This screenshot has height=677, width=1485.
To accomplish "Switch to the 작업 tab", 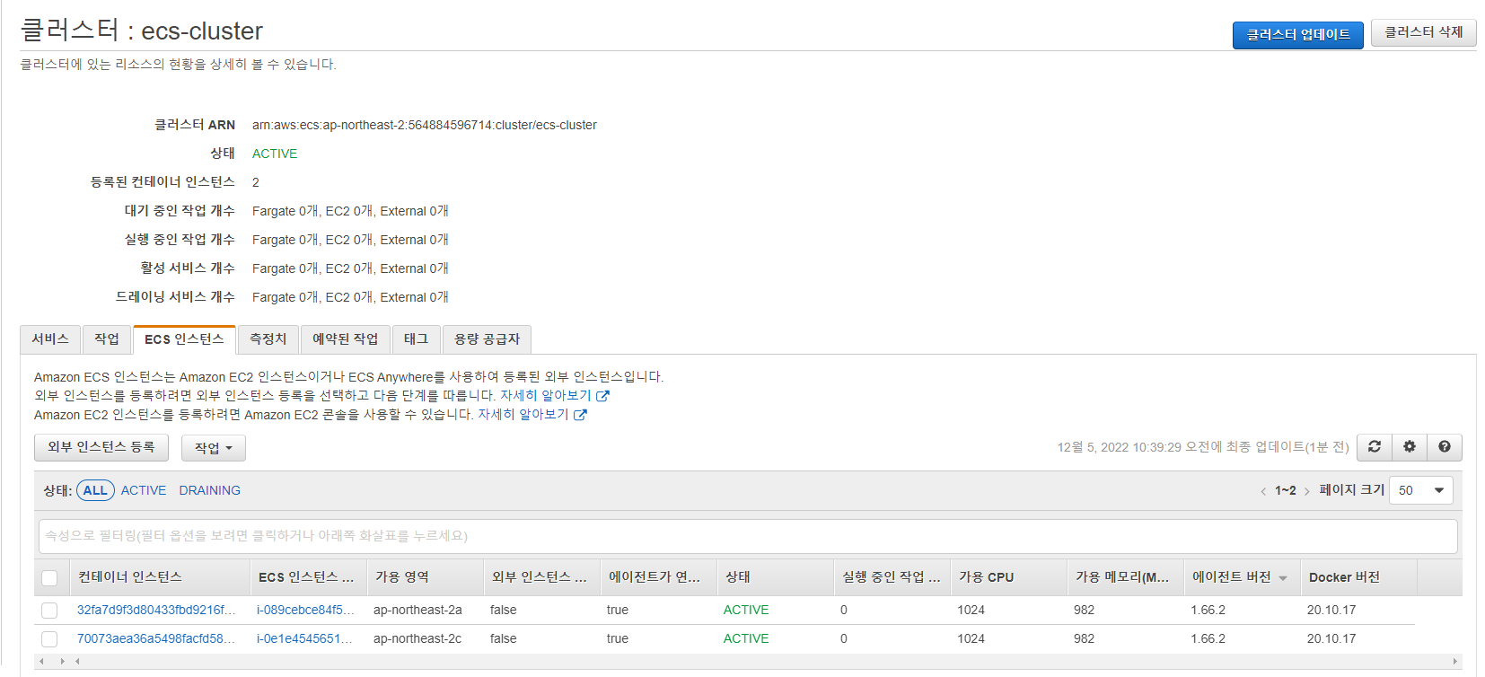I will [x=107, y=339].
